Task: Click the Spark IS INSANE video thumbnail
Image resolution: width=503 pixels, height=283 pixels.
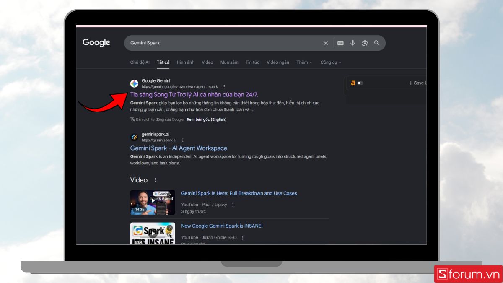Action: click(x=153, y=233)
